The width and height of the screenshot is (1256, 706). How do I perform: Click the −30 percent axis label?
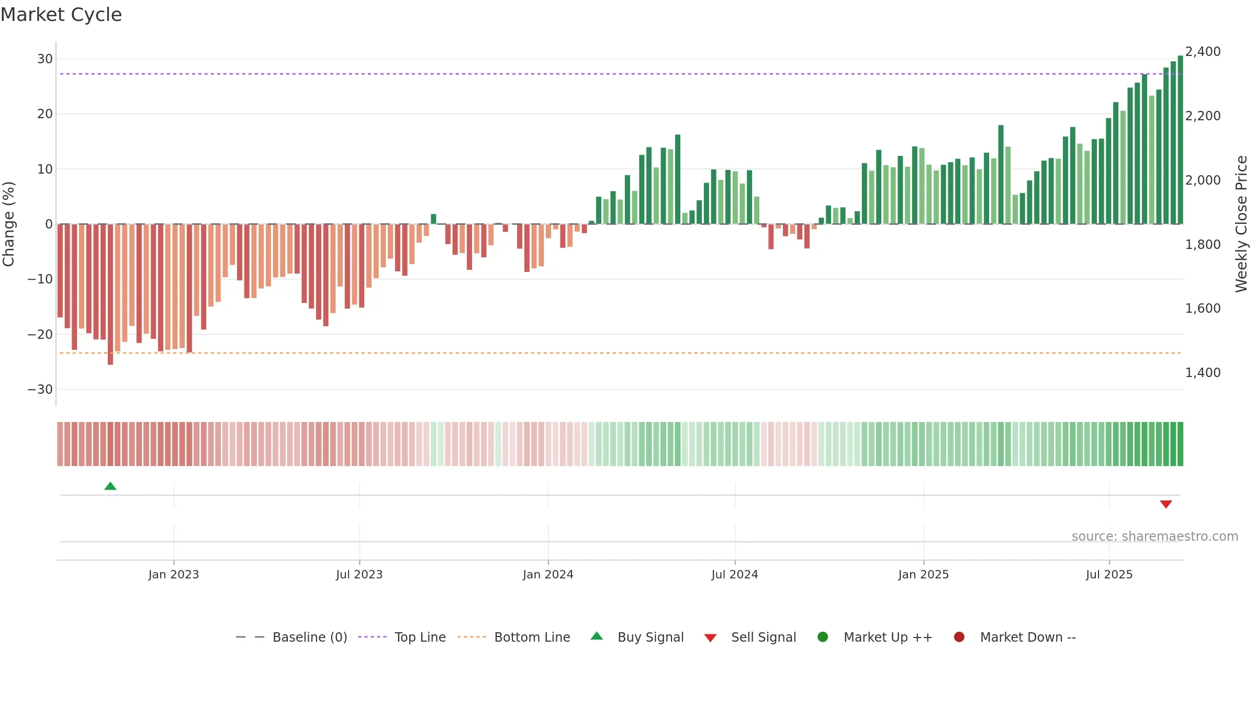click(x=40, y=390)
